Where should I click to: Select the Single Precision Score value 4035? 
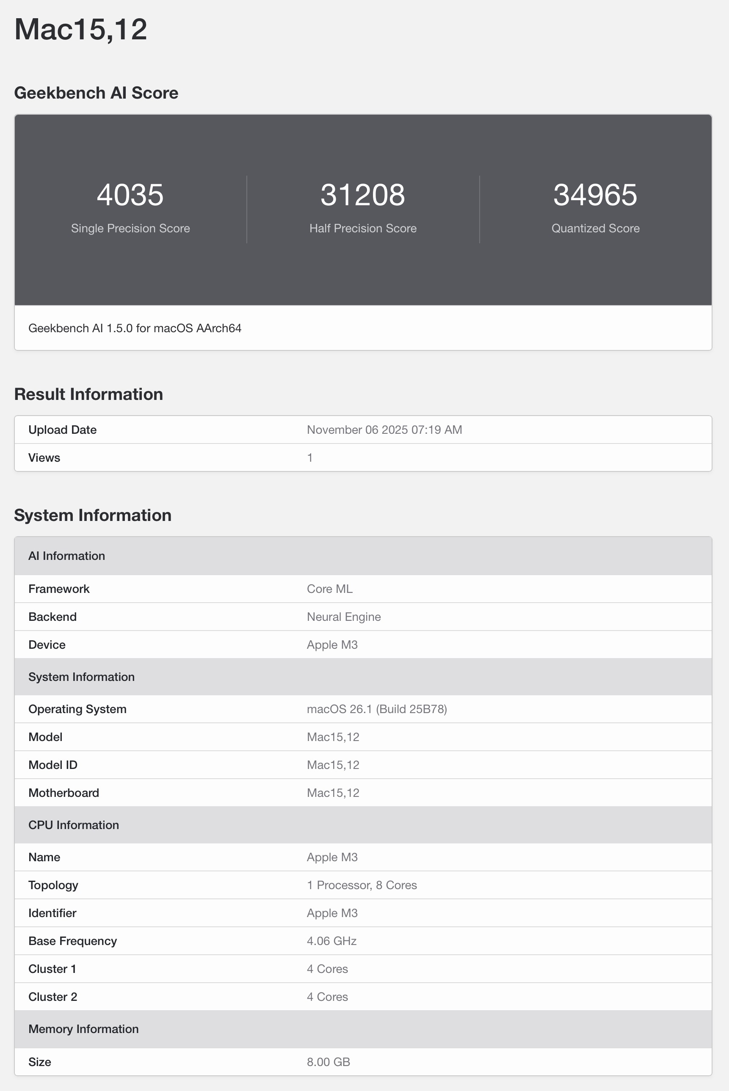(130, 195)
